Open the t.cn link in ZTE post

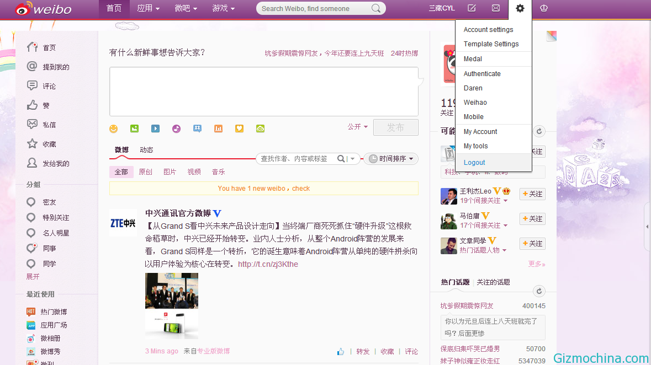[268, 264]
